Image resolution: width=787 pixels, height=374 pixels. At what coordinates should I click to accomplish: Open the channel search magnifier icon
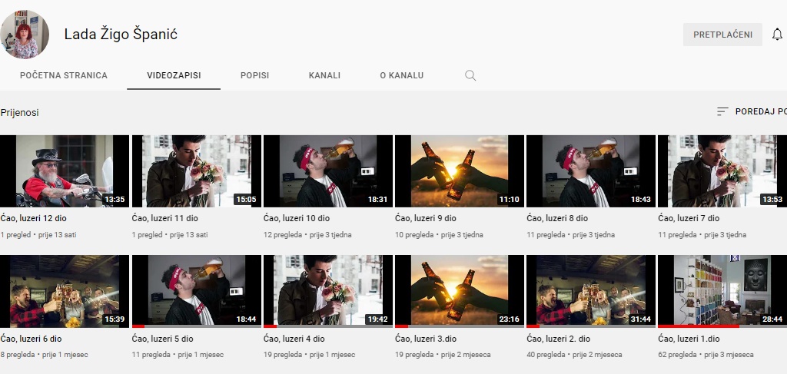470,75
